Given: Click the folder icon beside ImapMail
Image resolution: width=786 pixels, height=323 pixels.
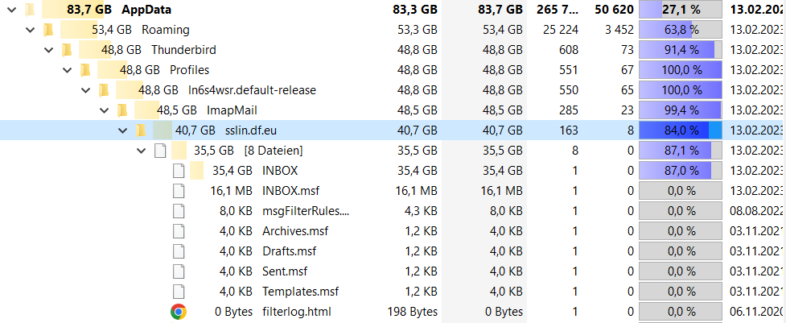Looking at the screenshot, I should (x=122, y=110).
